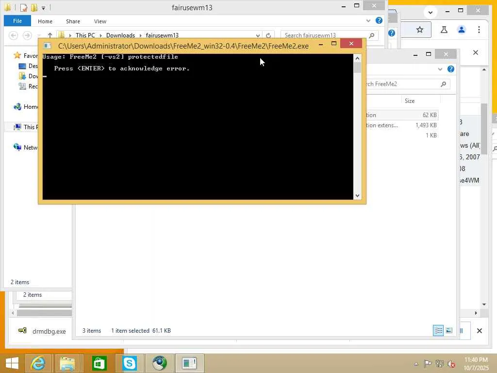This screenshot has width=497, height=373.
Task: Open volume tray icon
Action: (x=451, y=363)
